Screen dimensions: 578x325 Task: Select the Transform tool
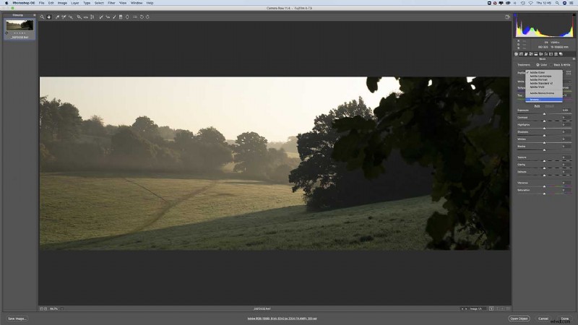(x=92, y=17)
